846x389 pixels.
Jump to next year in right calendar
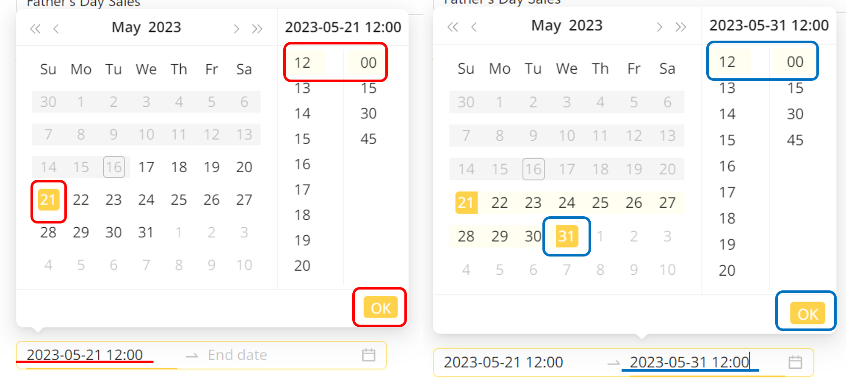coord(680,28)
